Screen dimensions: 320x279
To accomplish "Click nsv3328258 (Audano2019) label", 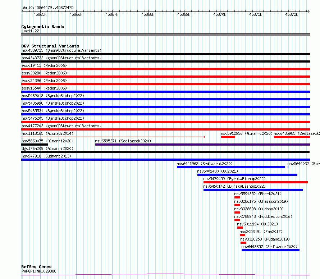I will (265, 239).
